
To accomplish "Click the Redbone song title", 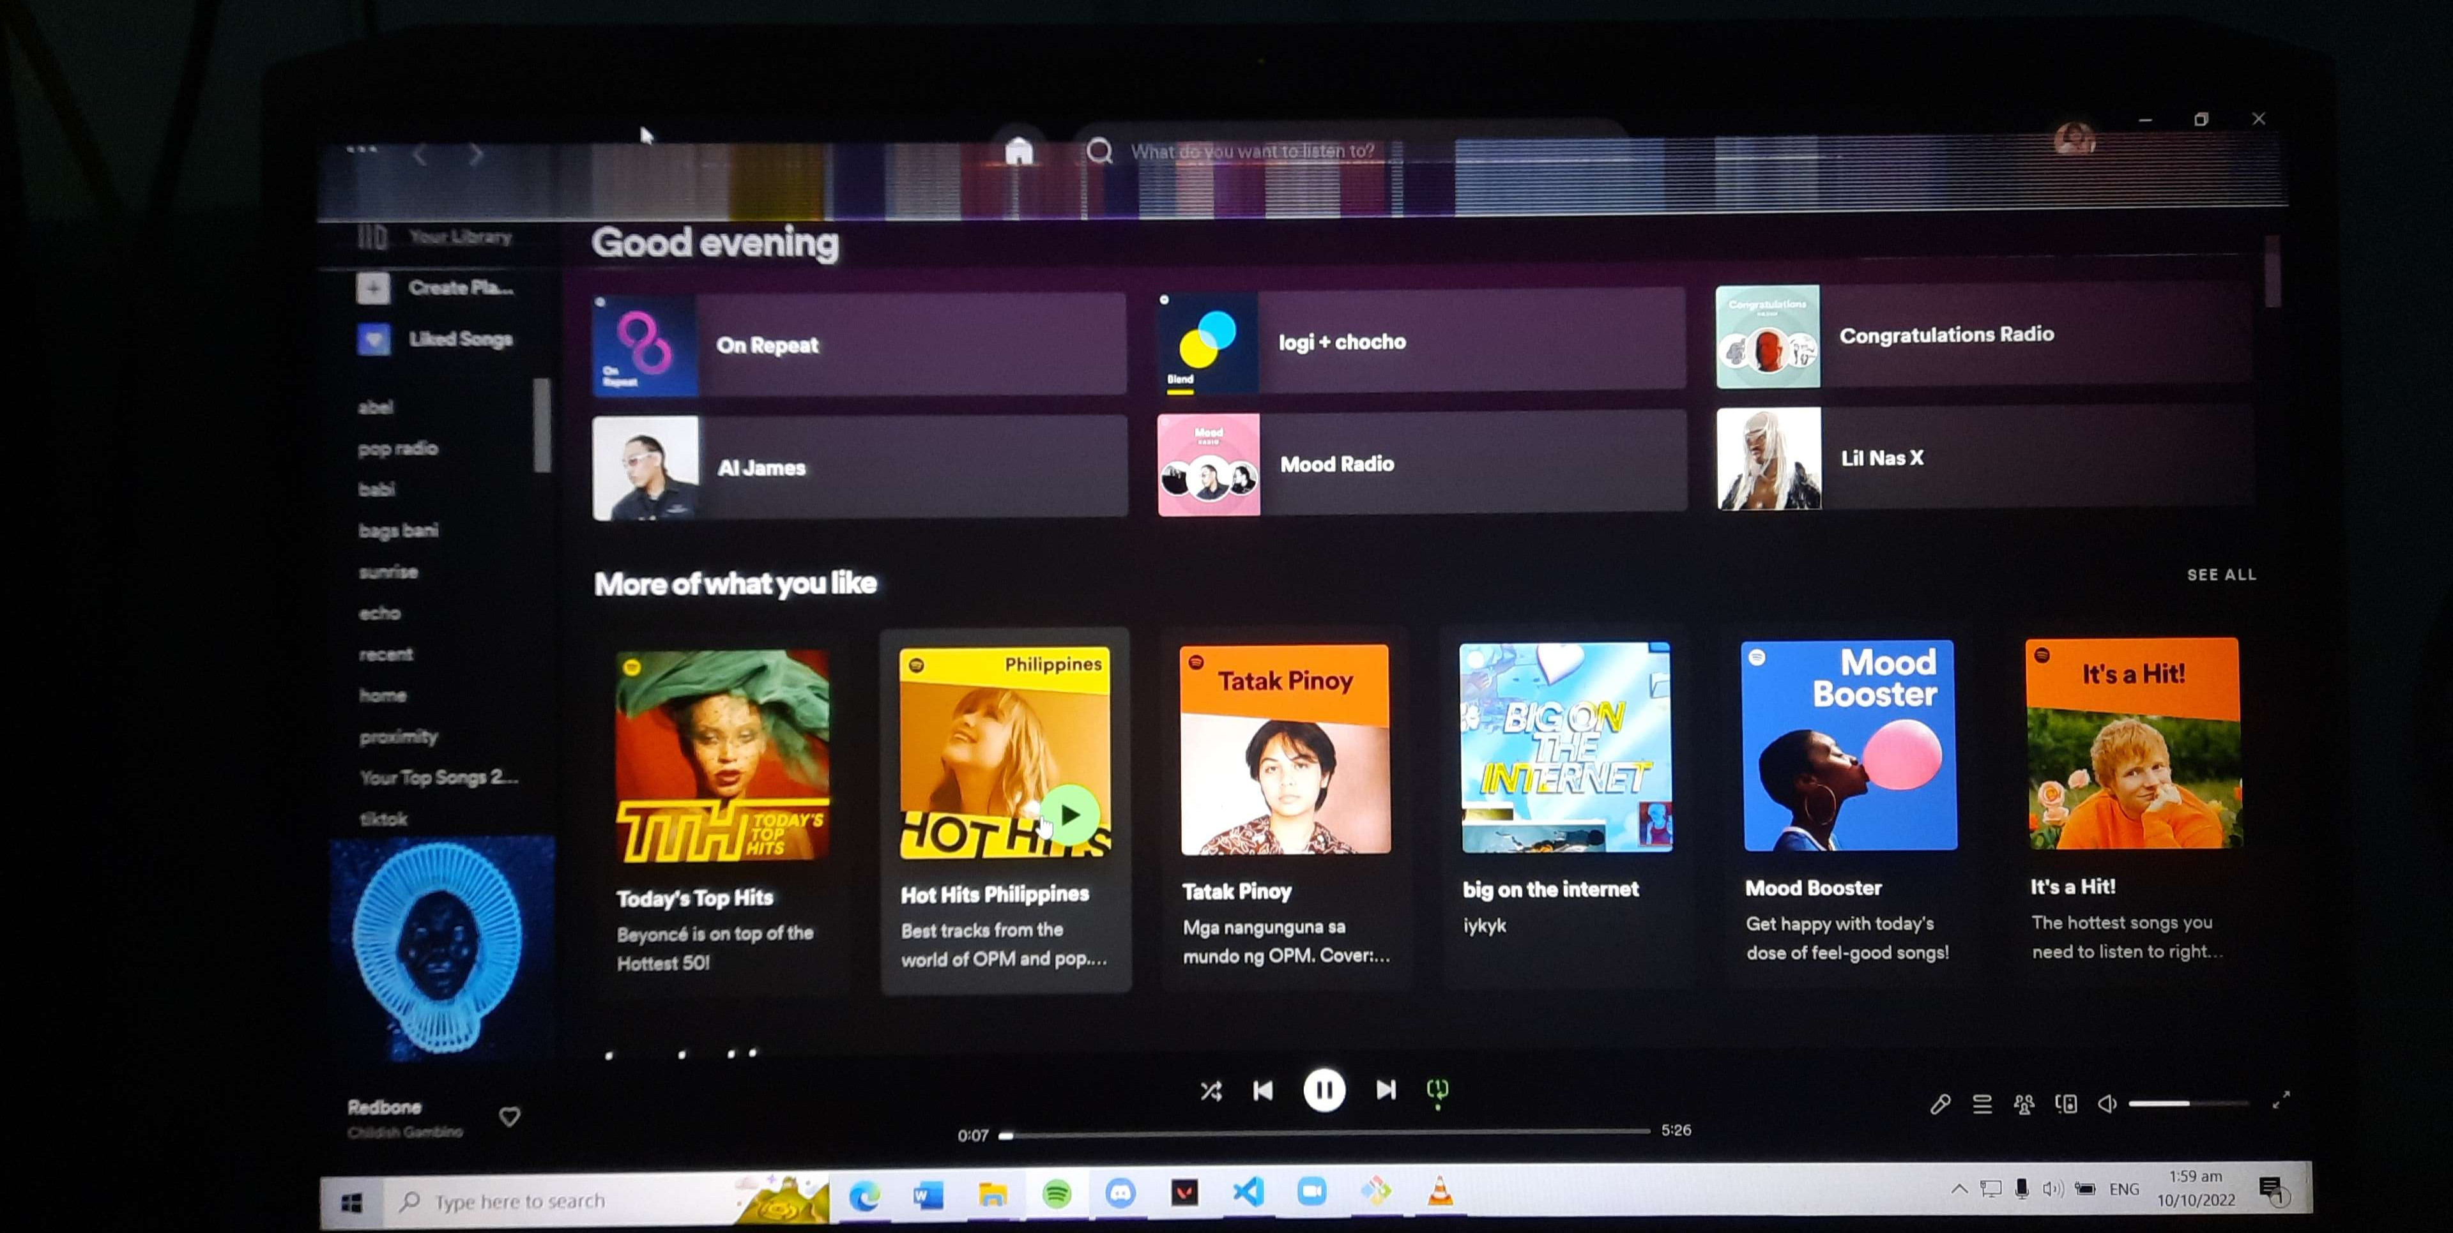I will (x=385, y=1107).
